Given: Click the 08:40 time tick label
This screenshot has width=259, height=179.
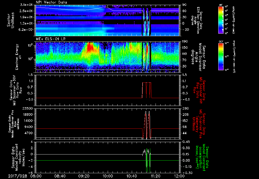Looking at the screenshot, I should (60, 176).
